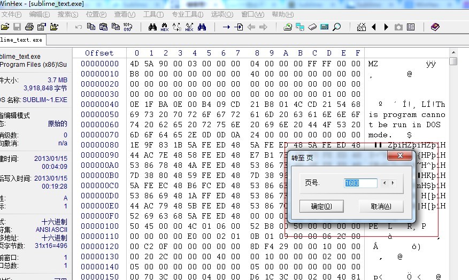
Task: Open the 文件(F) menu
Action: point(11,14)
